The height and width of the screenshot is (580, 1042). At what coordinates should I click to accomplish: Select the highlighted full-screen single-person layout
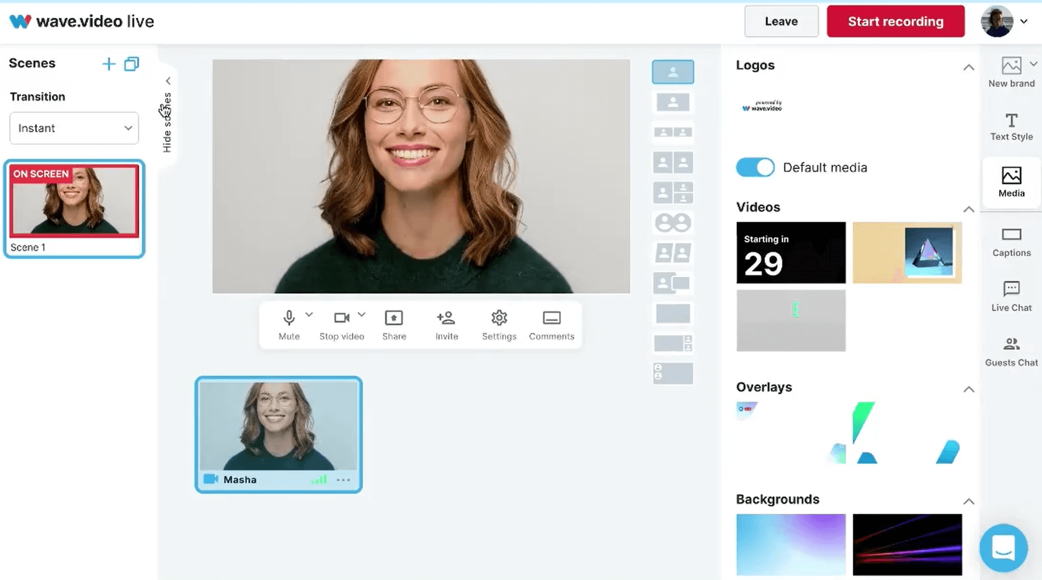(x=673, y=72)
